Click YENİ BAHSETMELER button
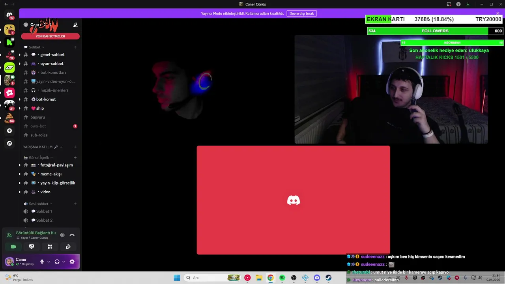The width and height of the screenshot is (505, 284). [x=50, y=36]
